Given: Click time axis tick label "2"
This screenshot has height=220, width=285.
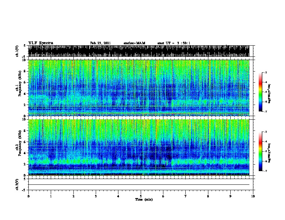Looking at the screenshot, I should (73, 196).
